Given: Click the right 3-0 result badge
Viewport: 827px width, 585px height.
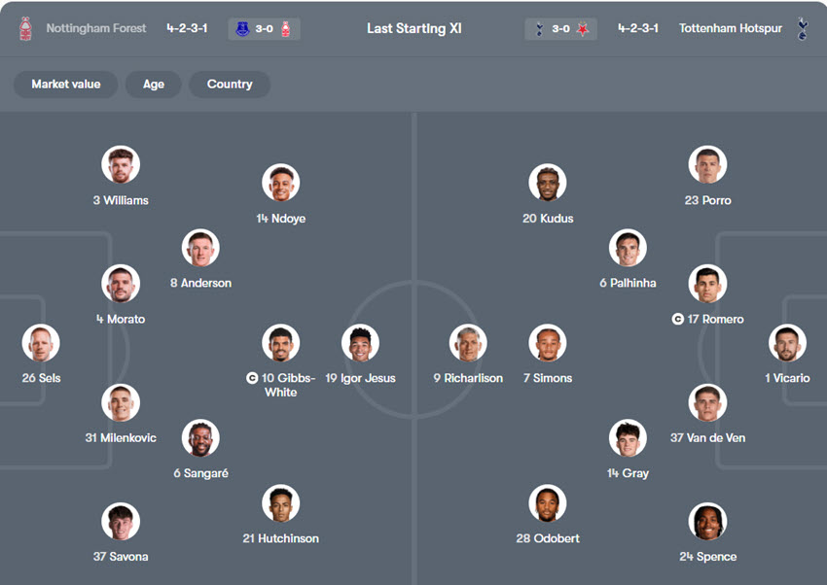Looking at the screenshot, I should [560, 27].
